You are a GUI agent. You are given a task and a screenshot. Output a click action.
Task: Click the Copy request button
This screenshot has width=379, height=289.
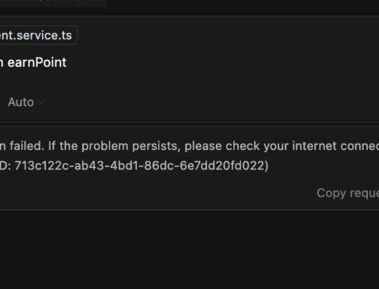pos(348,193)
